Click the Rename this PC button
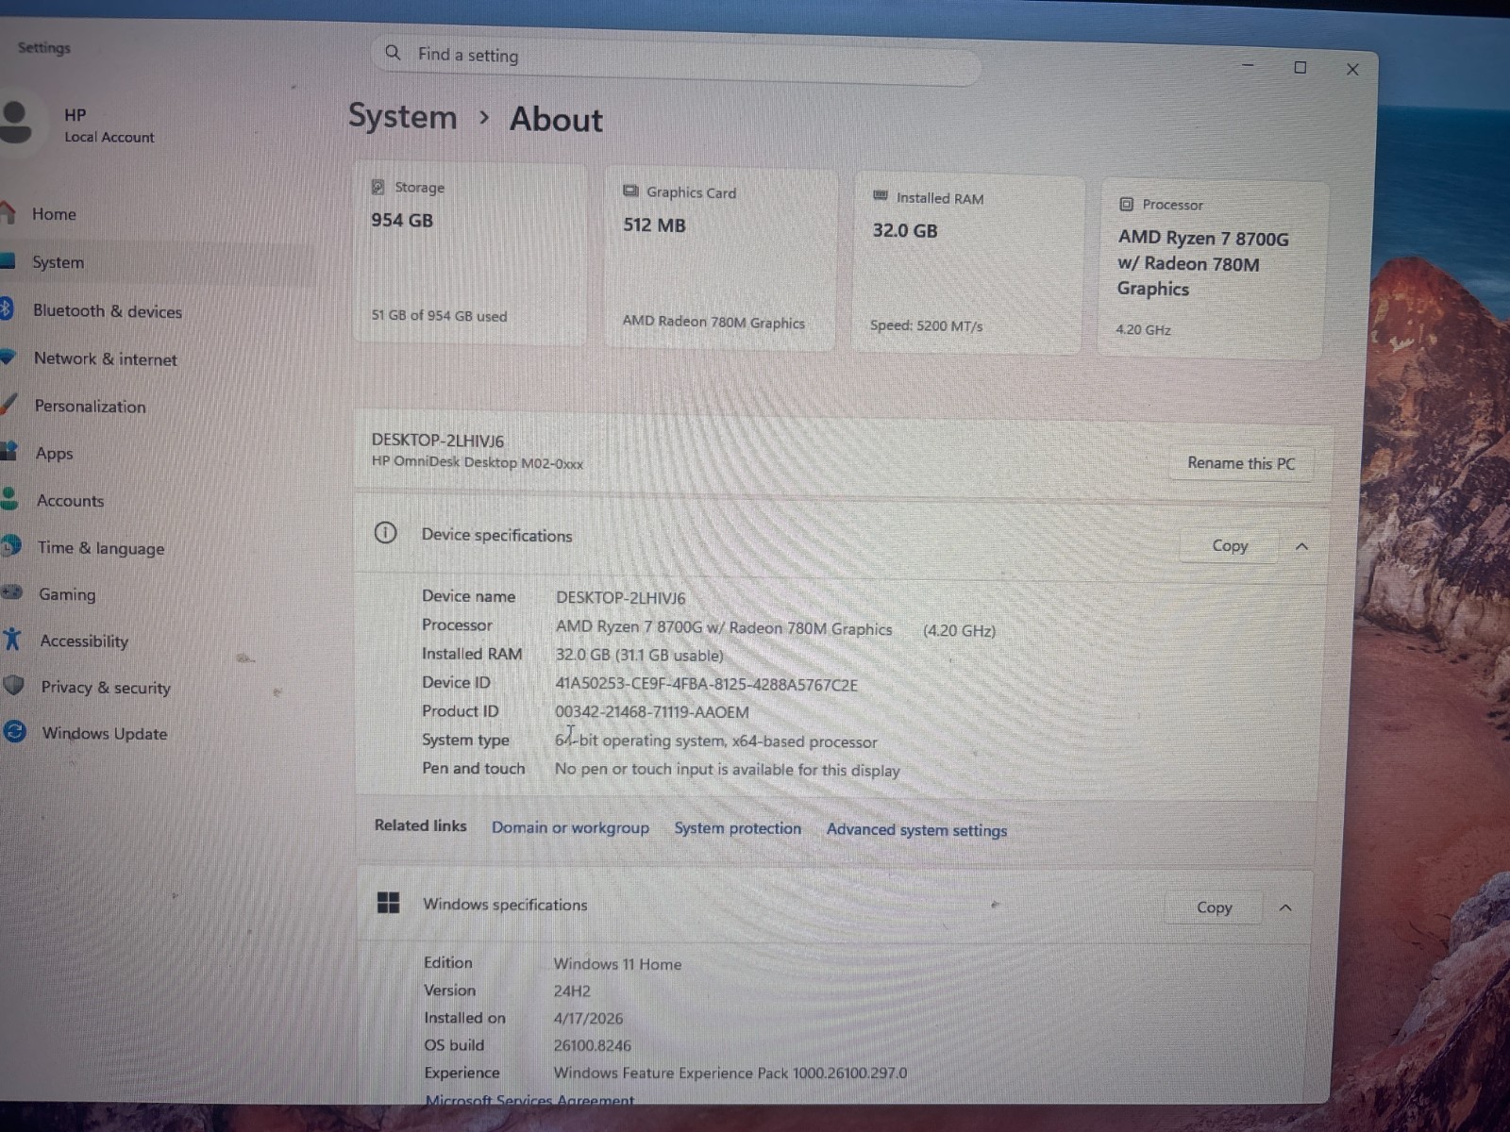This screenshot has width=1510, height=1132. 1241,463
